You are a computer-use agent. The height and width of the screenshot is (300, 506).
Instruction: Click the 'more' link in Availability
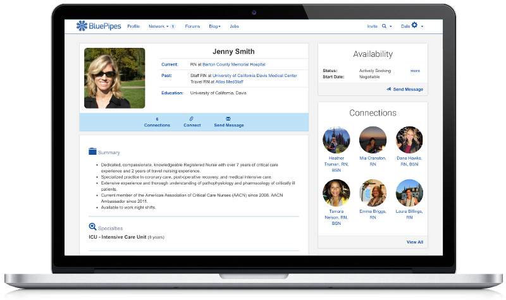415,71
